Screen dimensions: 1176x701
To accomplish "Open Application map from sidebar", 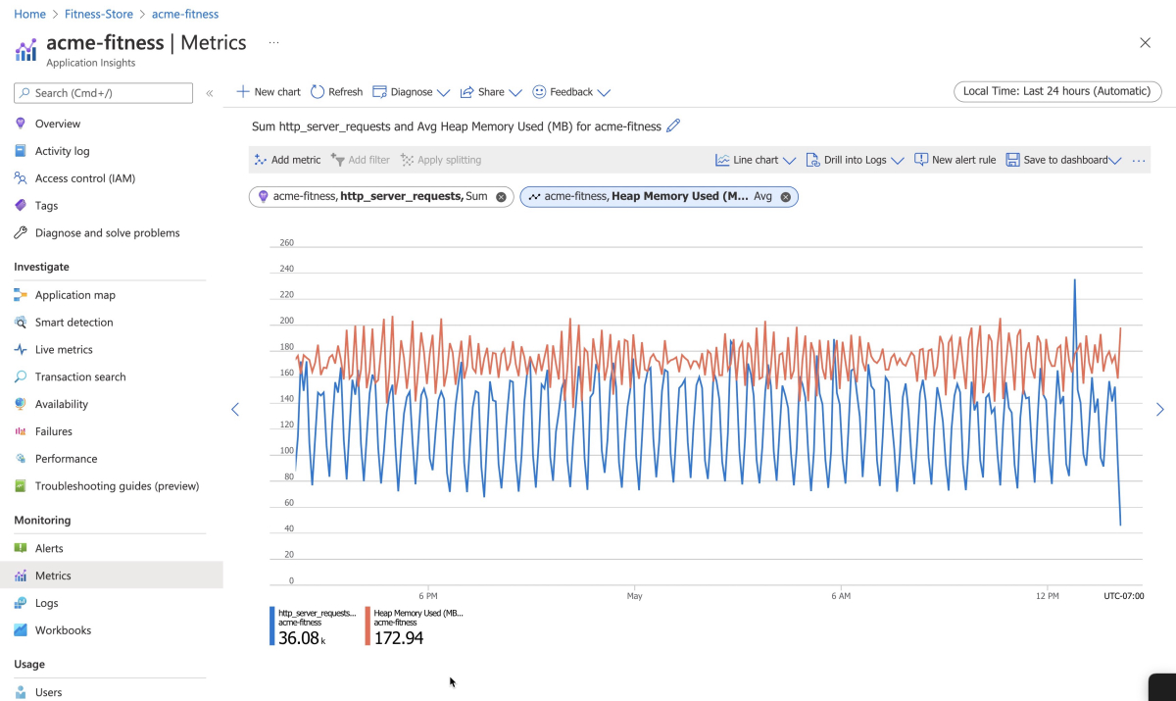I will (x=74, y=295).
